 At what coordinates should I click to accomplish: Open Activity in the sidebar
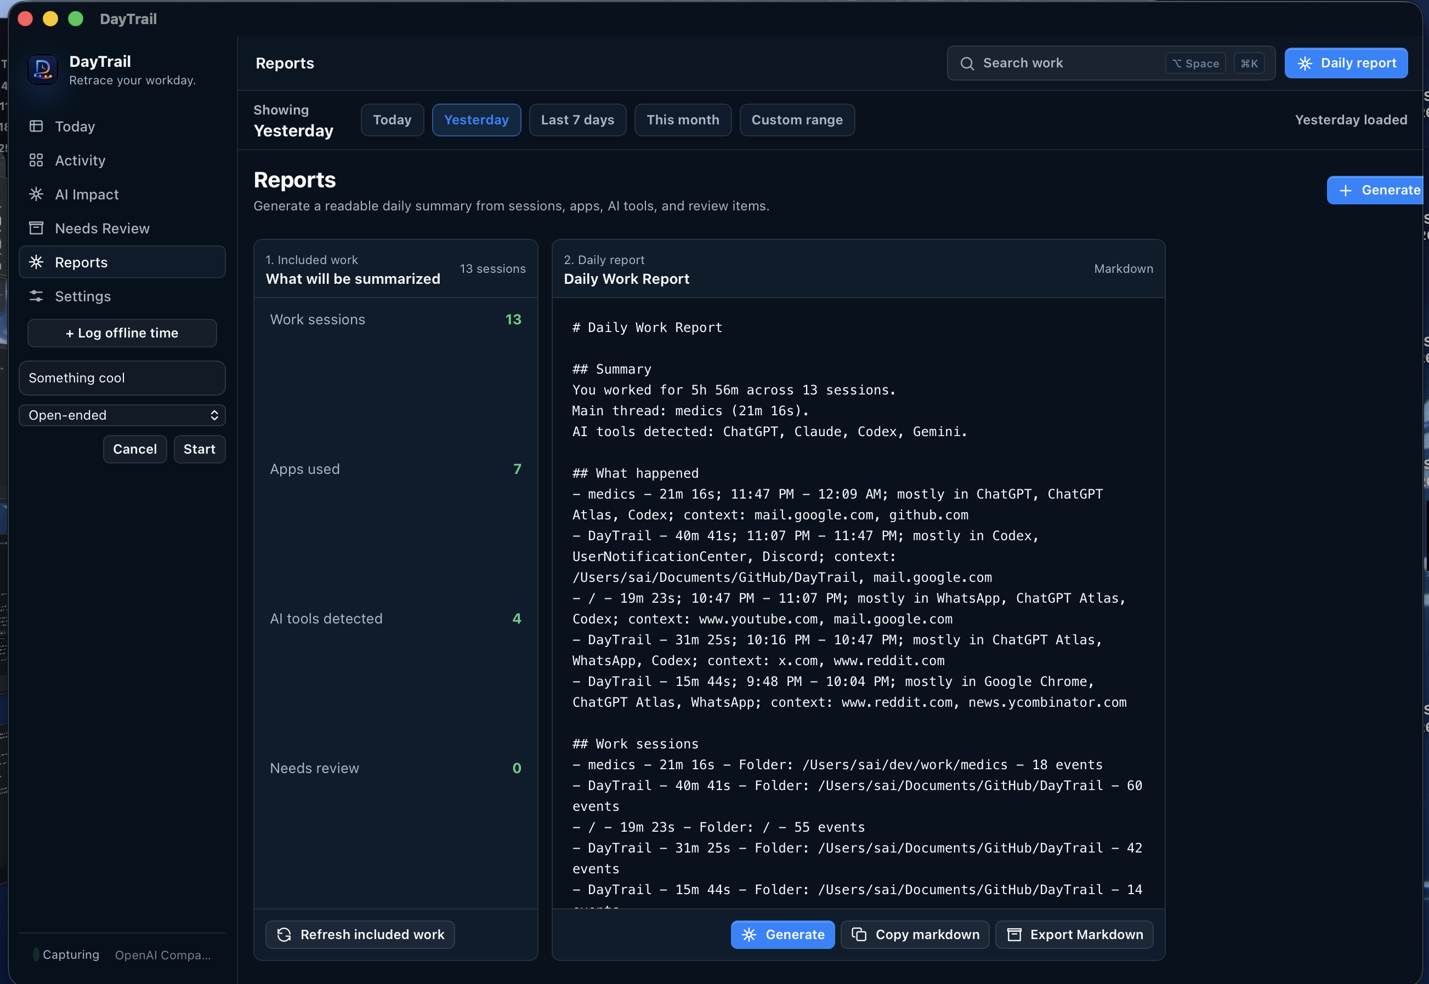click(x=122, y=161)
